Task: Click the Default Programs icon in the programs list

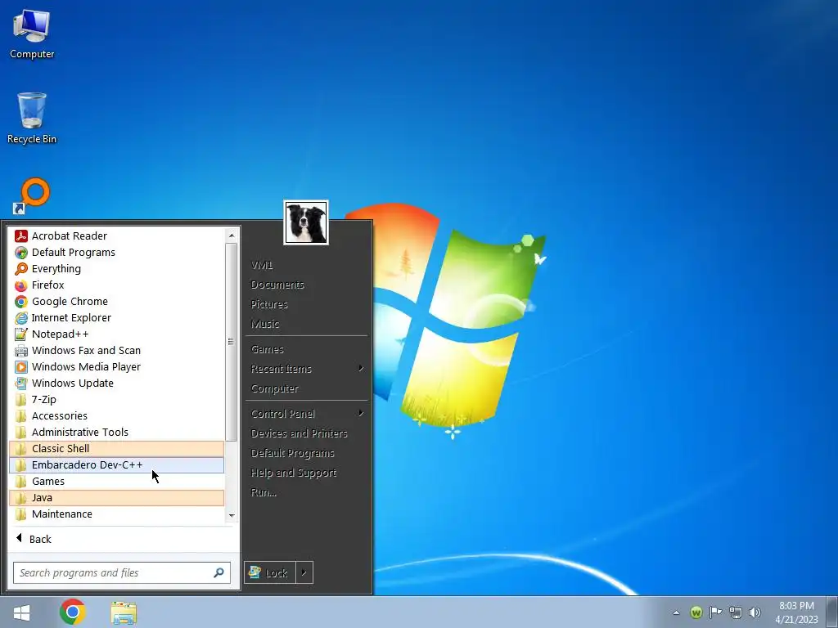Action: pos(20,252)
